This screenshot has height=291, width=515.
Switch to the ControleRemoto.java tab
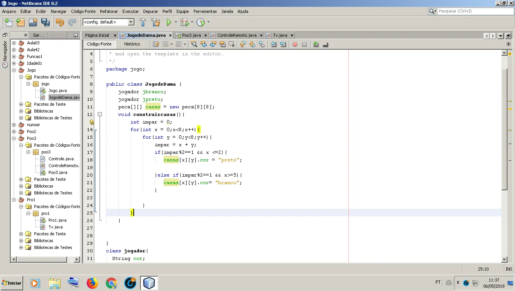pos(237,35)
